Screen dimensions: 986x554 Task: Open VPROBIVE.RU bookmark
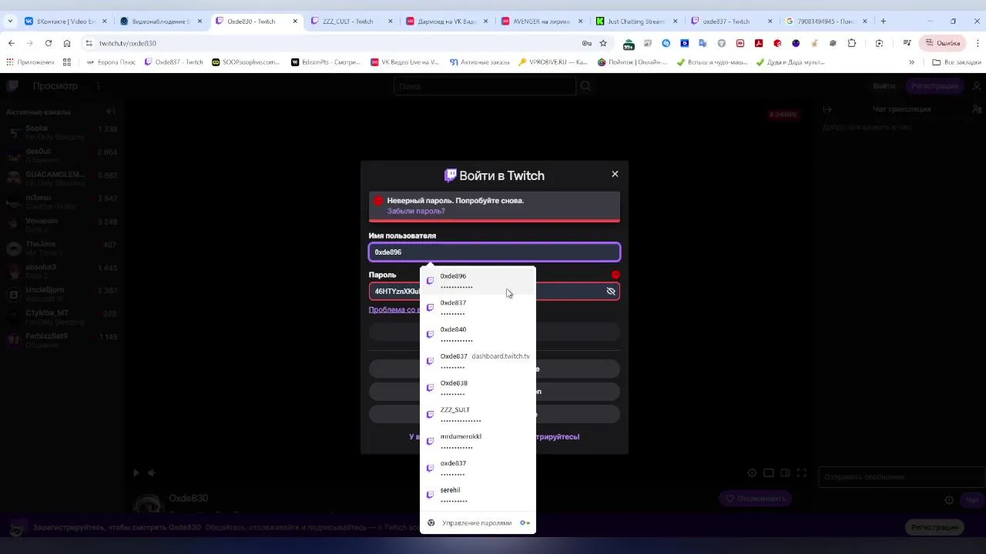coord(553,62)
